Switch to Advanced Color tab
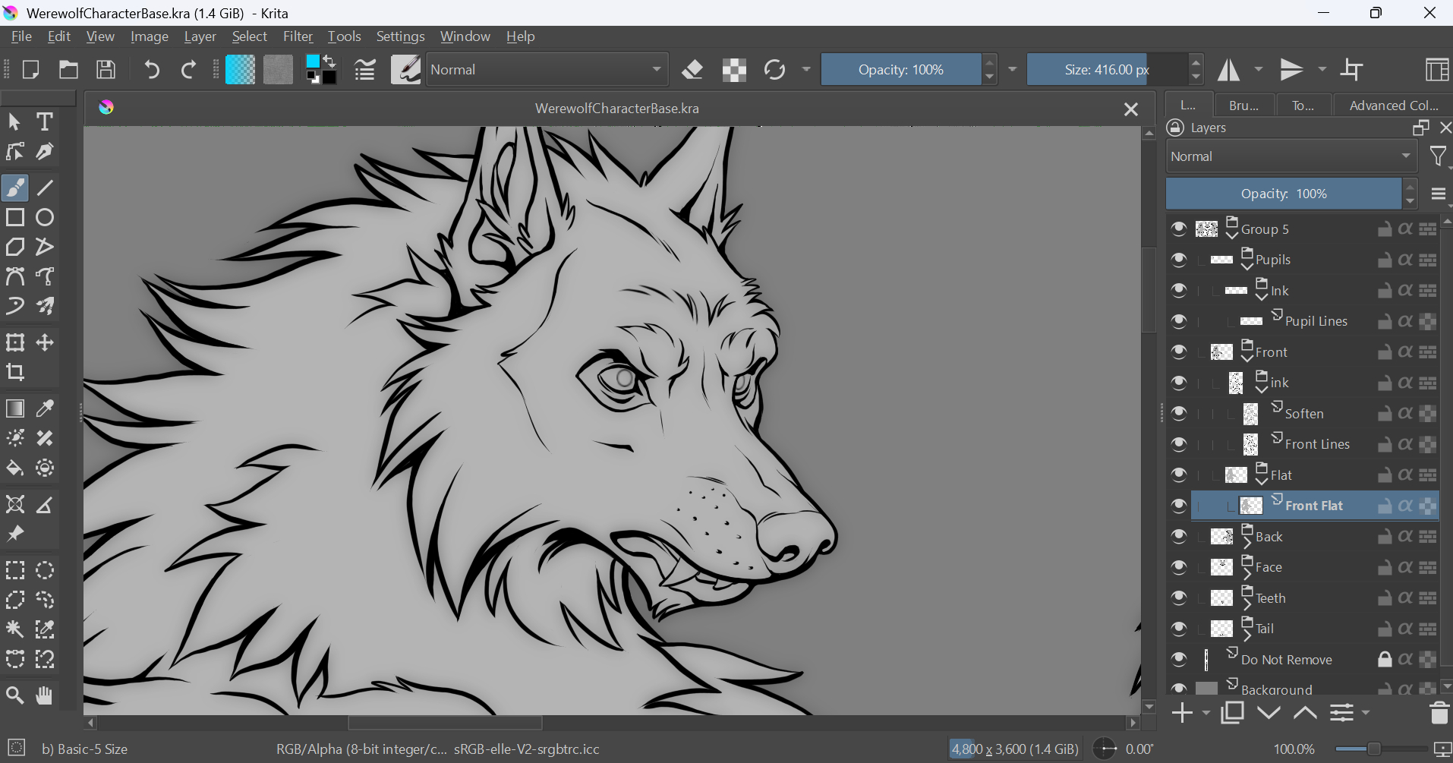This screenshot has width=1453, height=763. coord(1393,106)
